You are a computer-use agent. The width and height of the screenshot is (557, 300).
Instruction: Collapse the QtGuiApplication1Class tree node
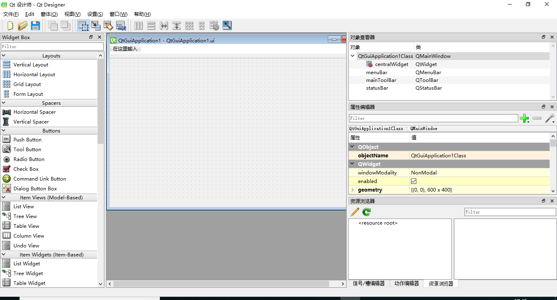coord(352,56)
